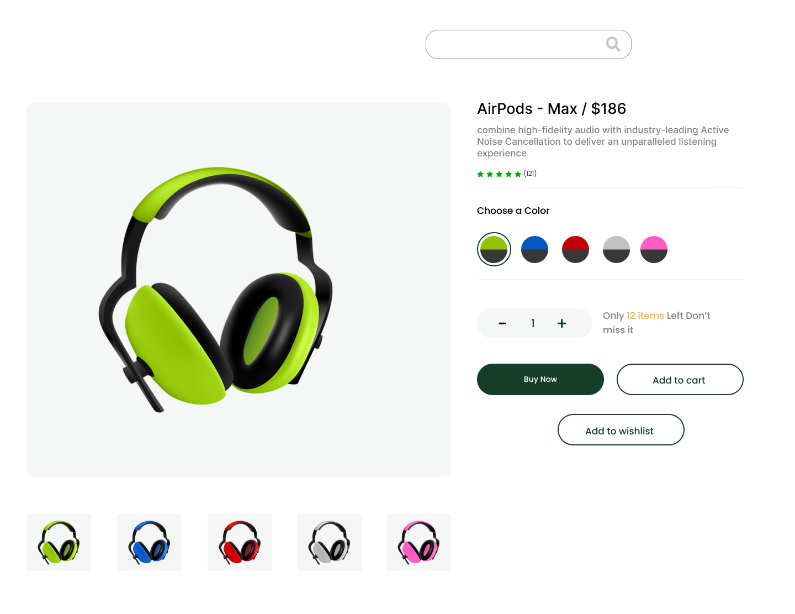
Task: Select the gray color swatch
Action: pos(616,249)
